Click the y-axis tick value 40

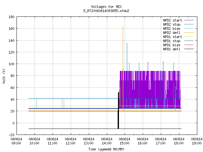coord(12,99)
